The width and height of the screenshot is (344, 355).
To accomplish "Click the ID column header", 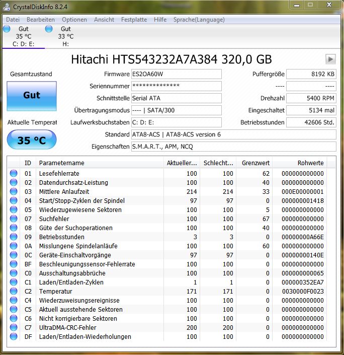I will click(x=28, y=163).
